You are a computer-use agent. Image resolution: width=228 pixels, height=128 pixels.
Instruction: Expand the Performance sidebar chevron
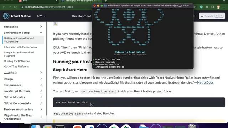tap(41, 85)
